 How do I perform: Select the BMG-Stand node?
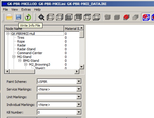pyautogui.click(x=31, y=61)
